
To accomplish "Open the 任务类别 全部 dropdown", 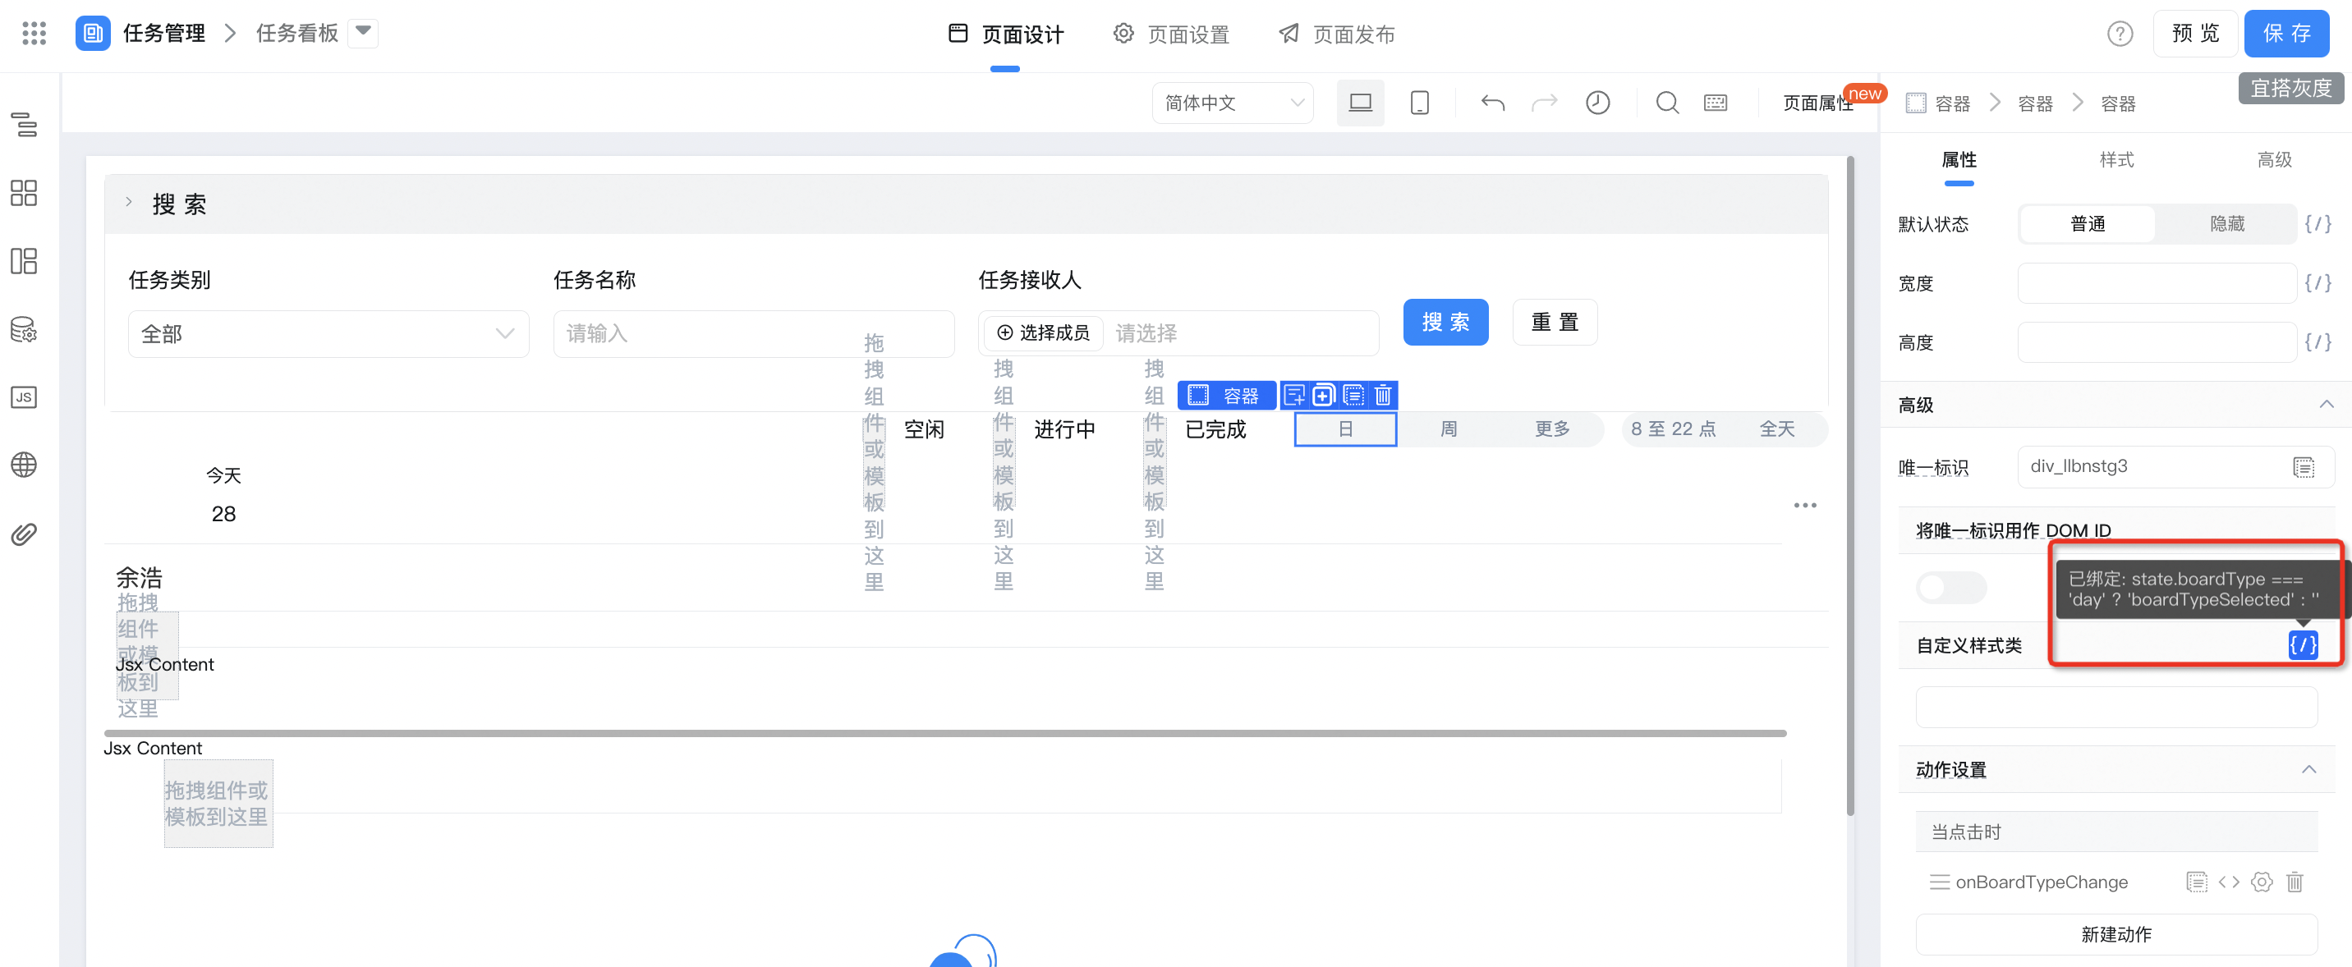I will 328,334.
